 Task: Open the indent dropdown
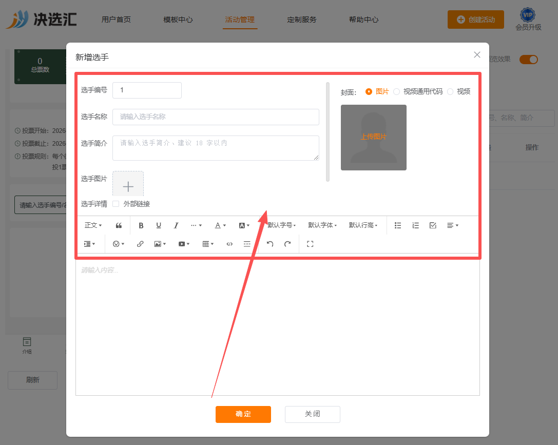click(89, 244)
